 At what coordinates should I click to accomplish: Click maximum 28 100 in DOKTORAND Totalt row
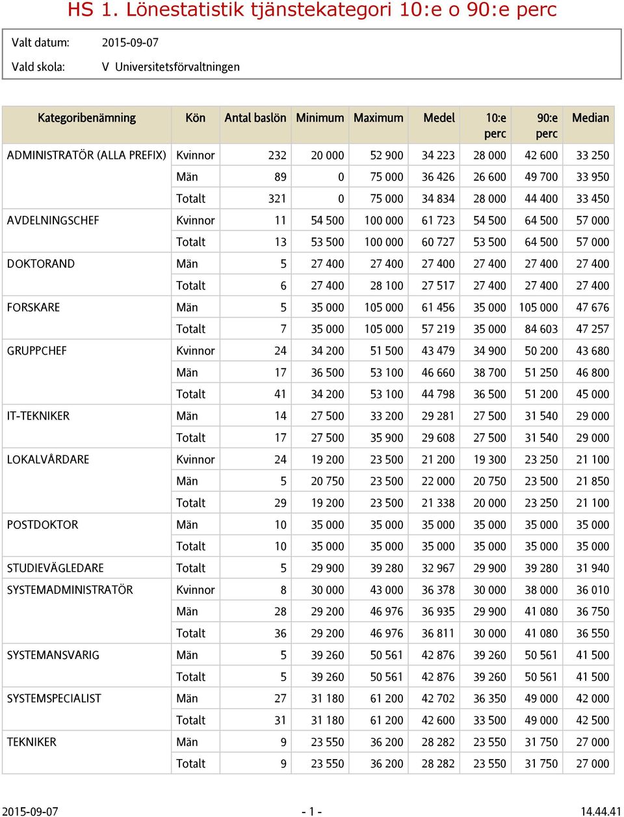(387, 286)
